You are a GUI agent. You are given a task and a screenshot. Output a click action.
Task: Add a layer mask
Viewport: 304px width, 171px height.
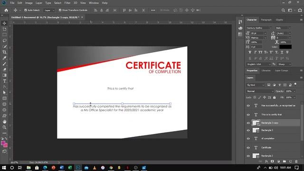pos(272,161)
